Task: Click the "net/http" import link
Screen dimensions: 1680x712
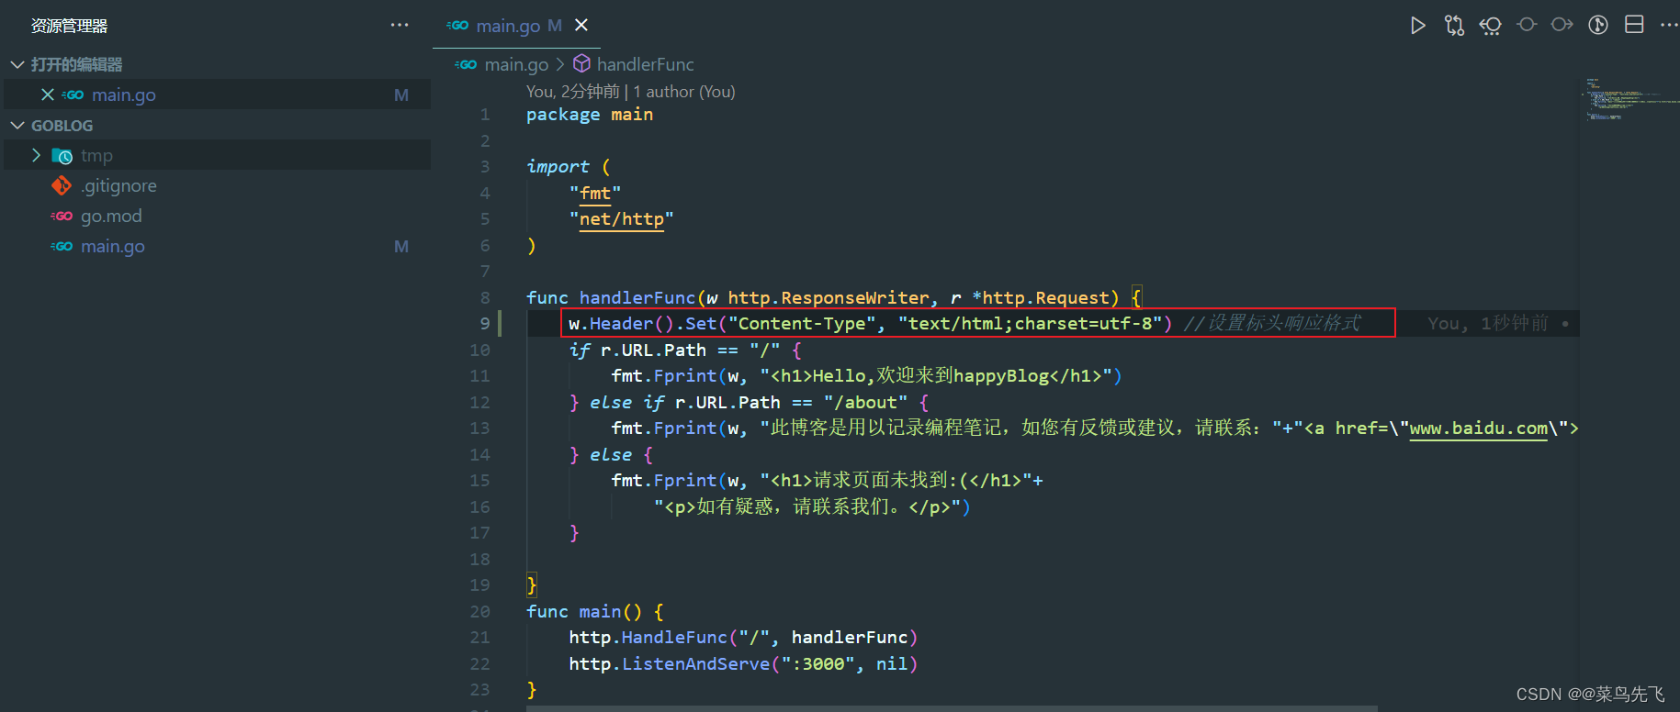Action: click(x=621, y=218)
